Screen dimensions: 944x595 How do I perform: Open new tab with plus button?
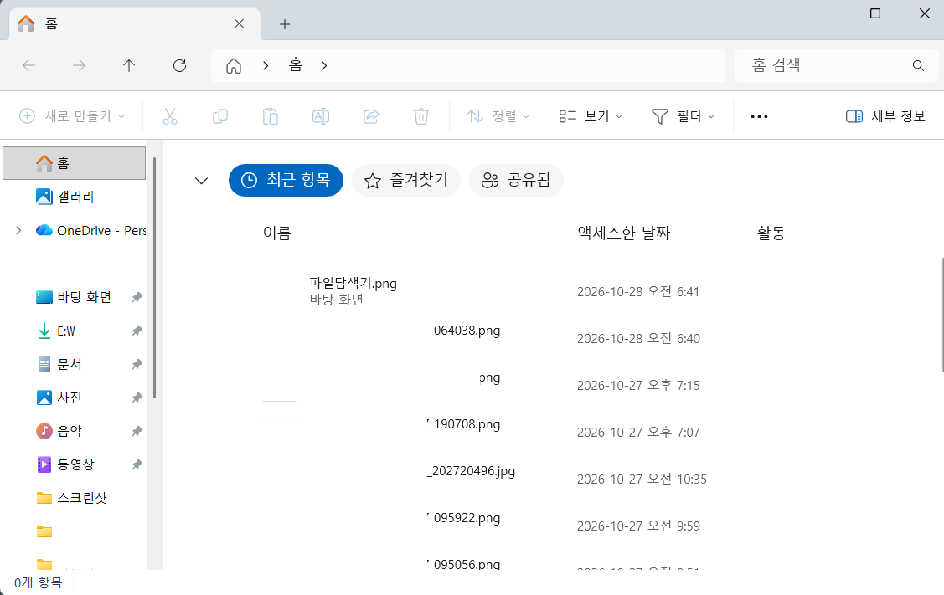(x=285, y=24)
